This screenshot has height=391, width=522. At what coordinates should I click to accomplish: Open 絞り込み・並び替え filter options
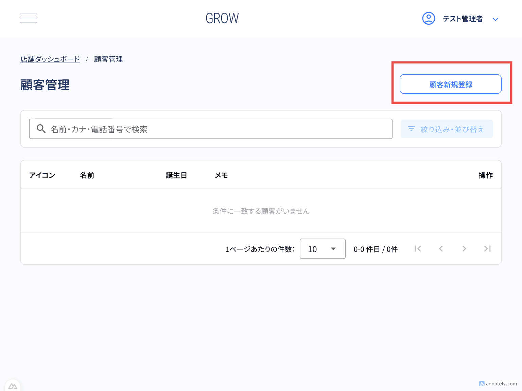point(447,129)
